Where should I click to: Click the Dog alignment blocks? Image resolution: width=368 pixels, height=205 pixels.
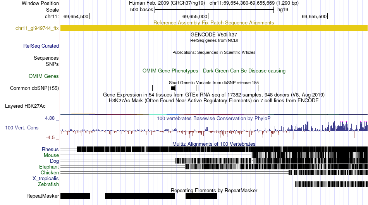[x=272, y=161]
